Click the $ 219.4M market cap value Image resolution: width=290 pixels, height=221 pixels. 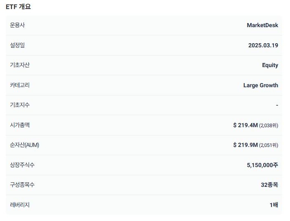pos(245,125)
